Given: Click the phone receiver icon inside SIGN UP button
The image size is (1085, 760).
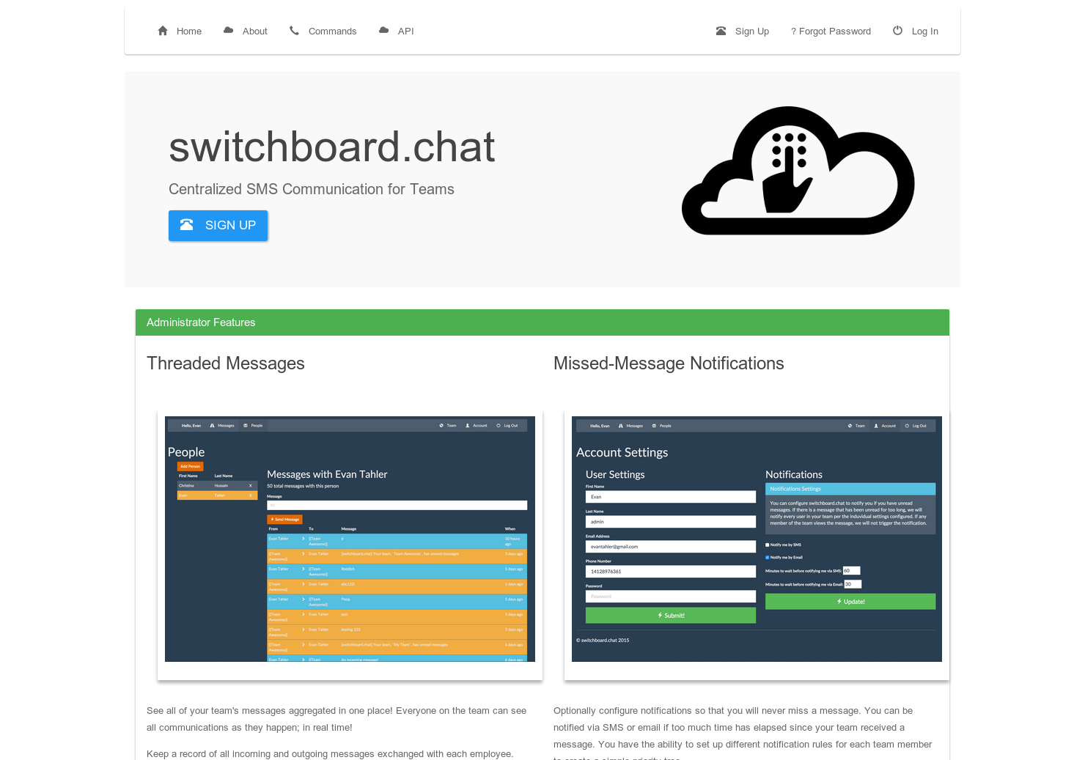Looking at the screenshot, I should tap(188, 225).
